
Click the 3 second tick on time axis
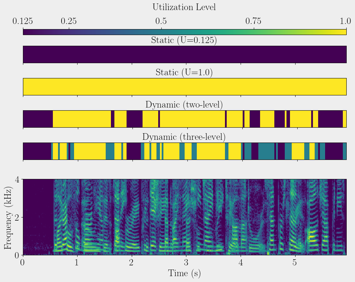point(186,262)
